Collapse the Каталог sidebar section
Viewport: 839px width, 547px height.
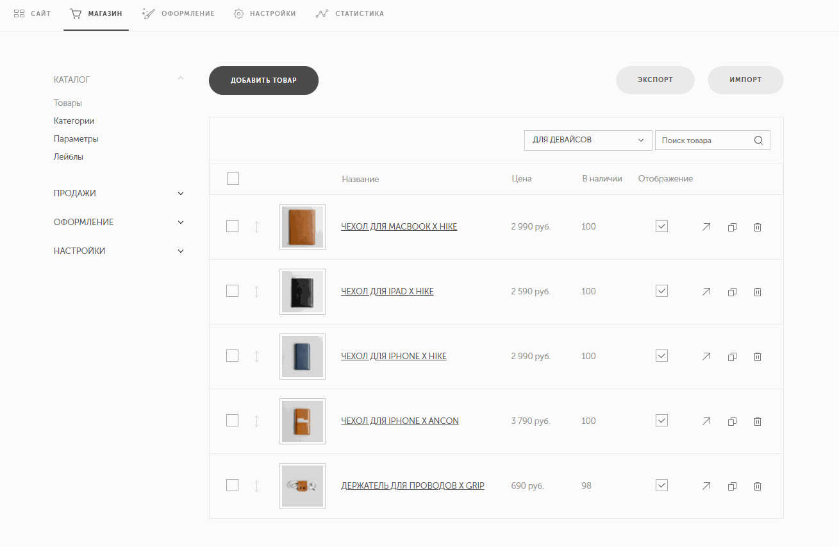coord(181,78)
